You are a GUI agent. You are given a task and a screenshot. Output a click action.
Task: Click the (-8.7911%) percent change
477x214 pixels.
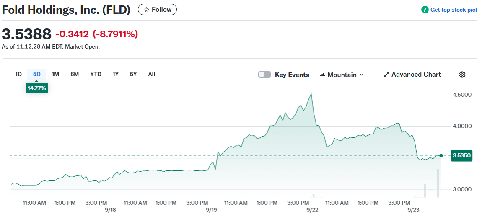pyautogui.click(x=115, y=34)
